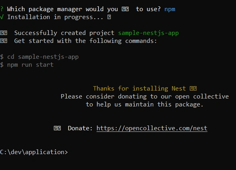Click the blue npm answer text
This screenshot has width=236, height=170.
(170, 9)
